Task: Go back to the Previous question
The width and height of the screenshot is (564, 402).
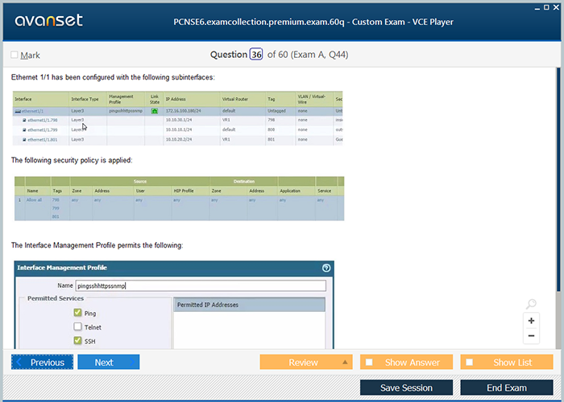Action: coord(42,363)
